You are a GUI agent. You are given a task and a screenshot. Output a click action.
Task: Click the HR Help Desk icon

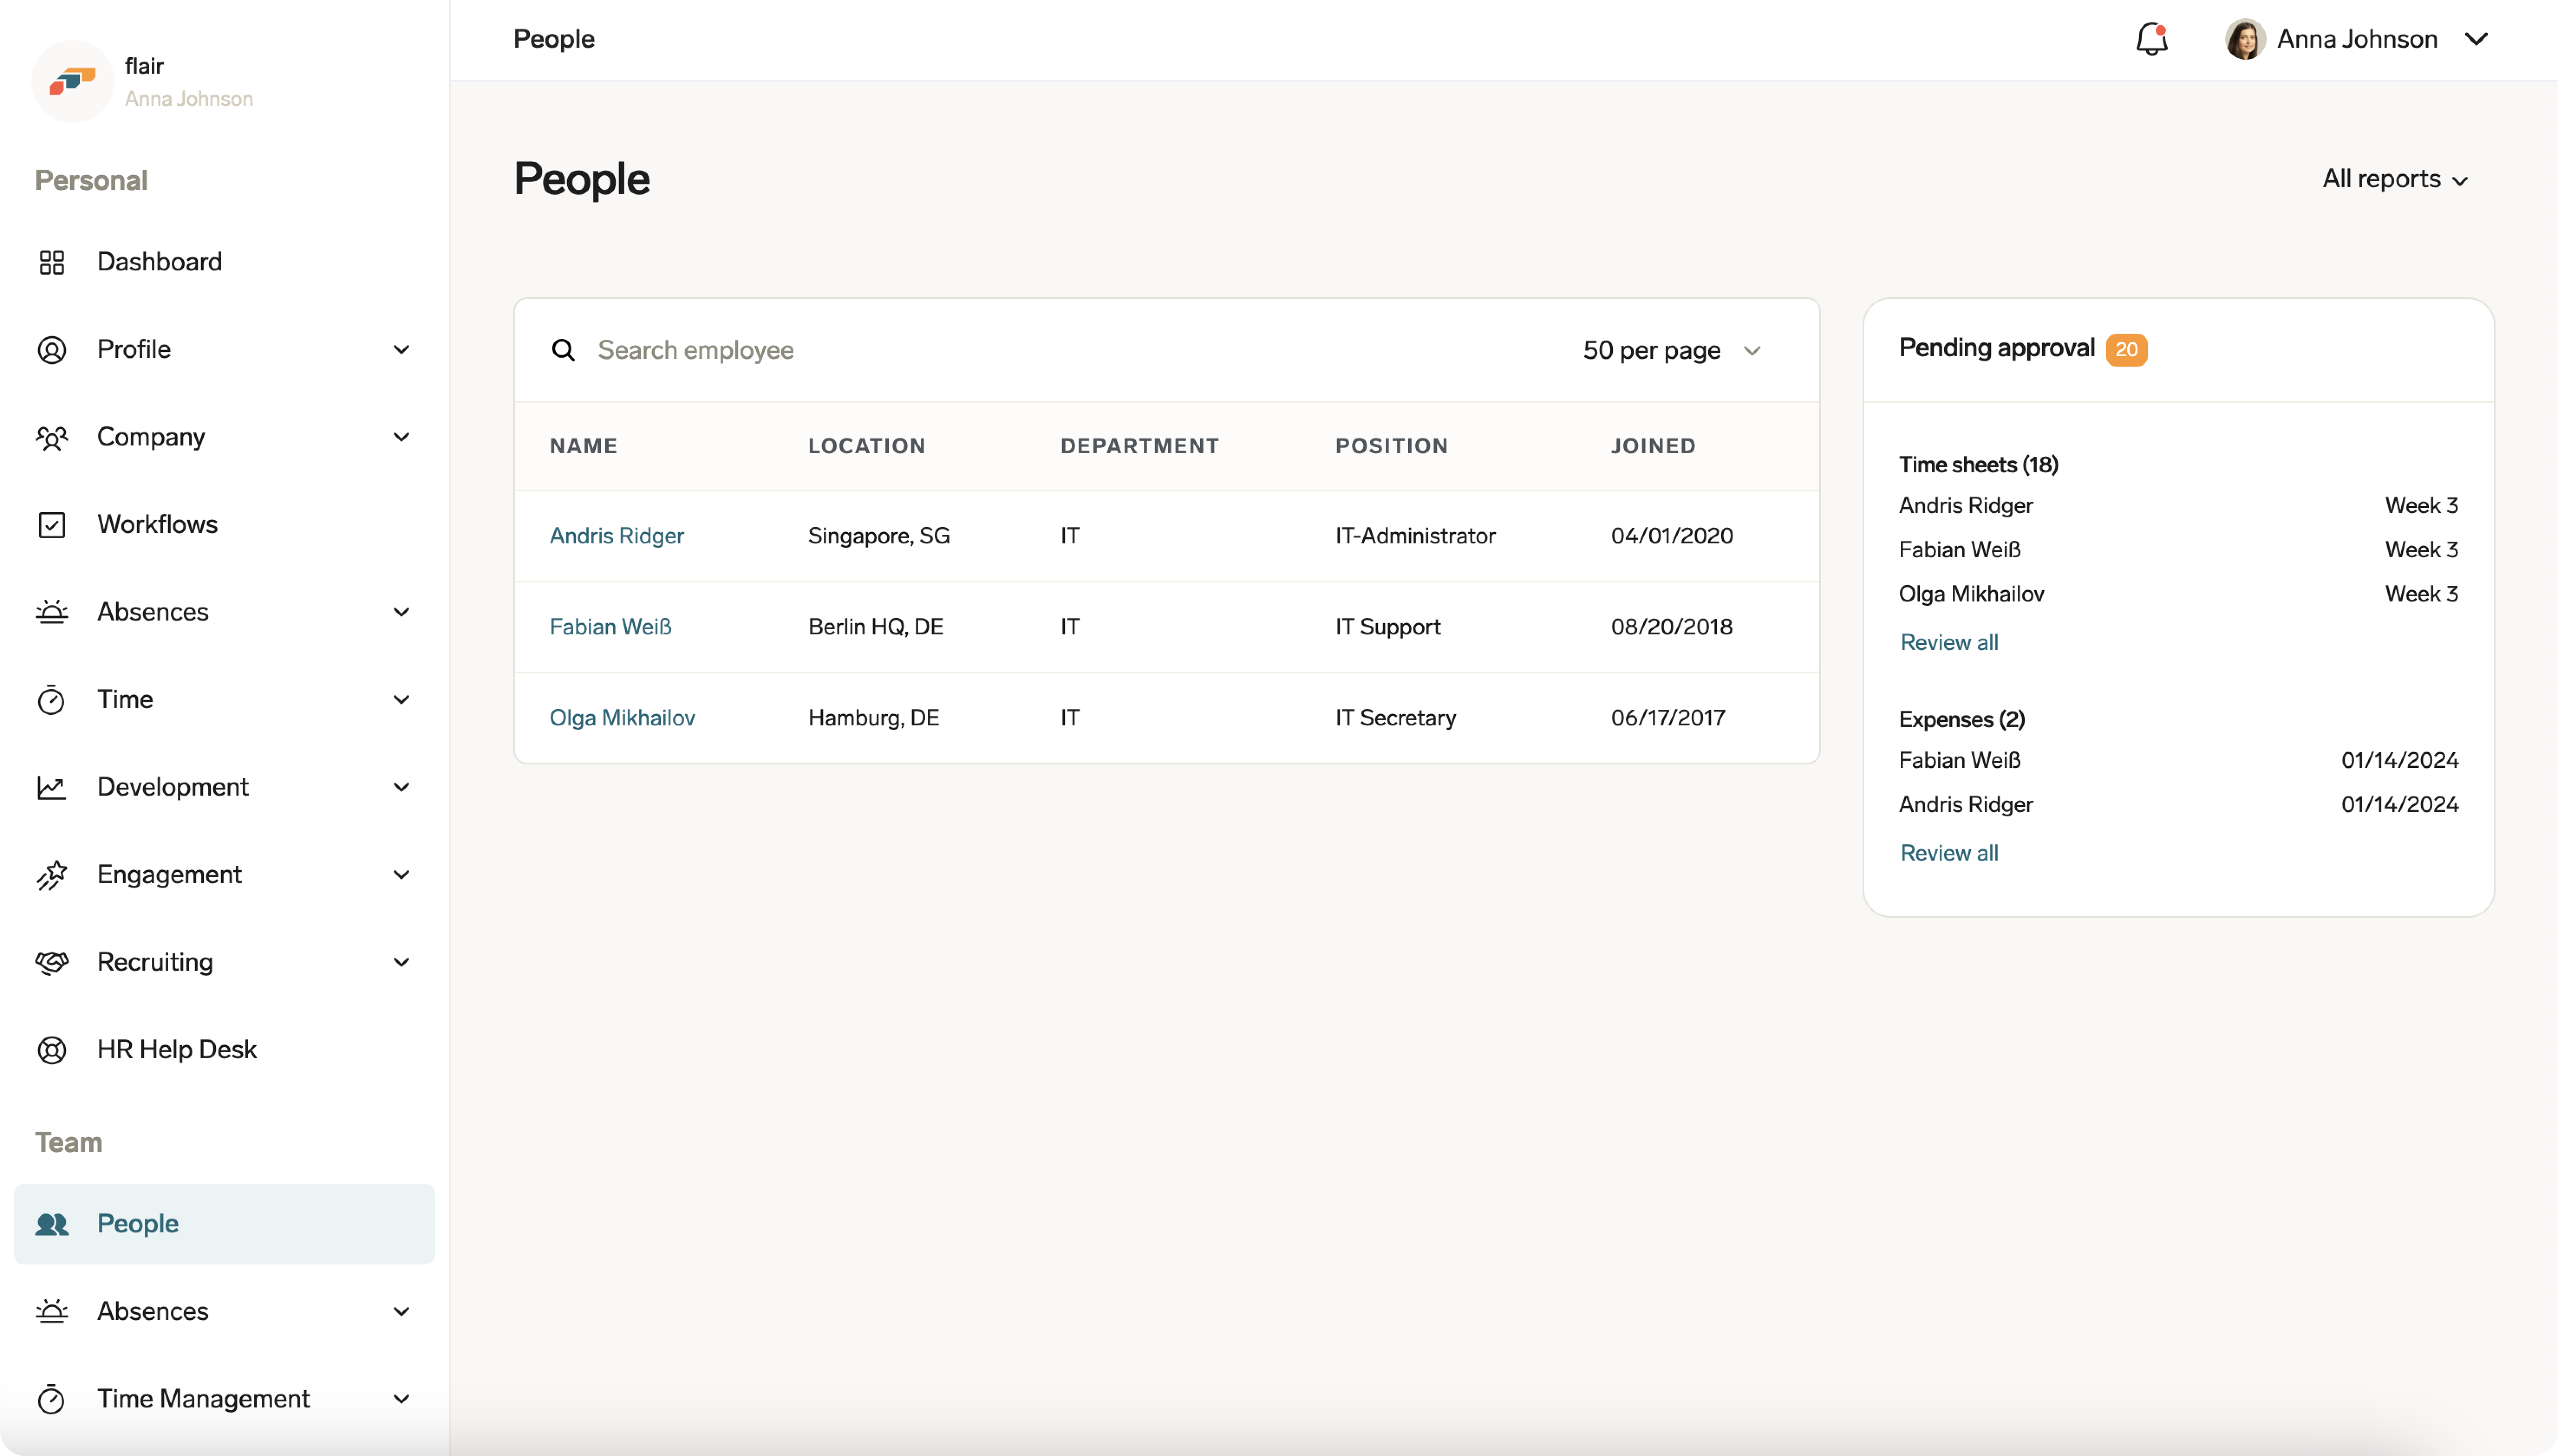(x=53, y=1050)
